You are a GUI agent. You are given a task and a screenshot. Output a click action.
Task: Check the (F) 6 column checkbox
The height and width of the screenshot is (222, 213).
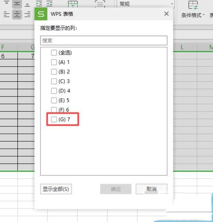coord(54,110)
